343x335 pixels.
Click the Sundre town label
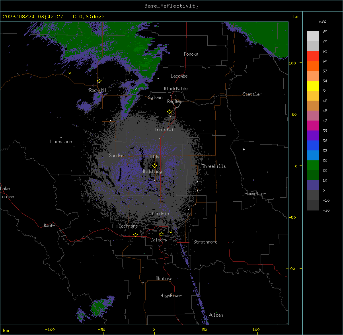(x=116, y=156)
